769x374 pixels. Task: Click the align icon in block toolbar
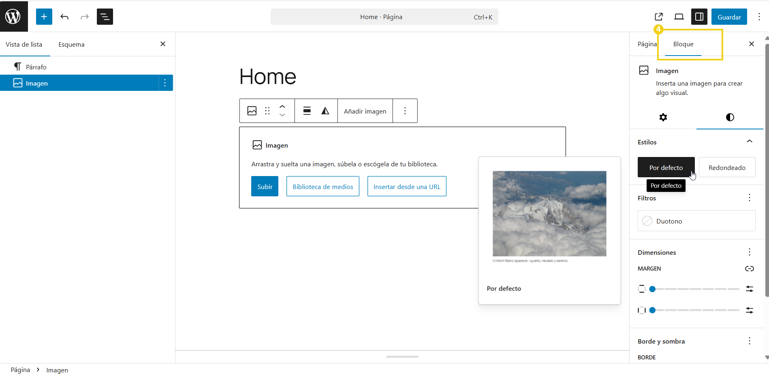click(x=307, y=111)
